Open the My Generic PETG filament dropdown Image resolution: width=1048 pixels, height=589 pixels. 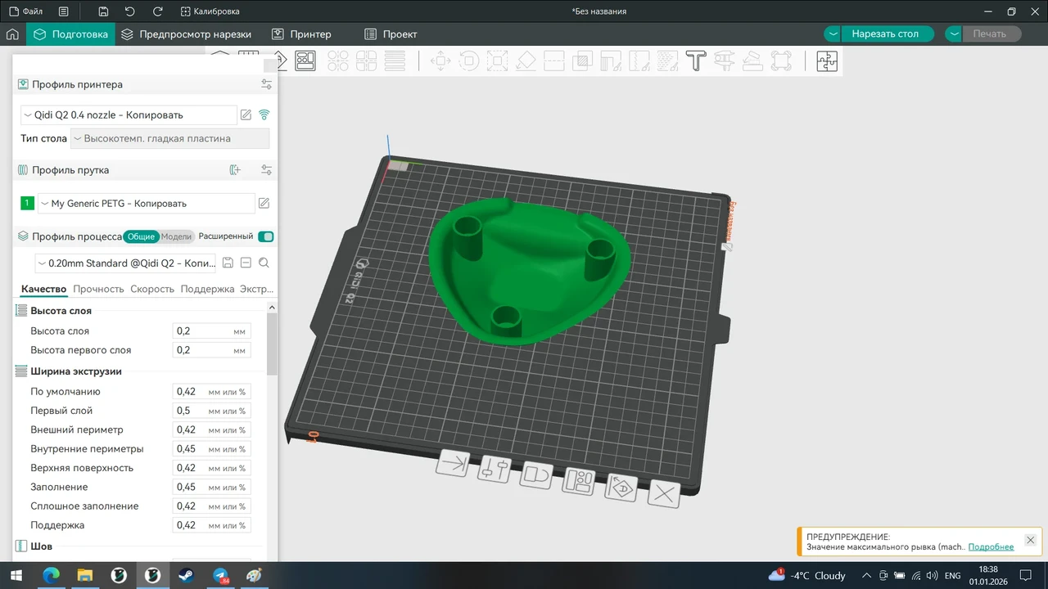147,203
